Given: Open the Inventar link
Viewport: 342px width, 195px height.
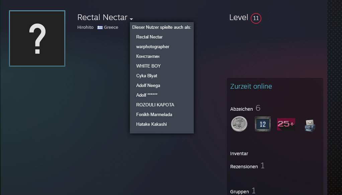Looking at the screenshot, I should pyautogui.click(x=239, y=154).
